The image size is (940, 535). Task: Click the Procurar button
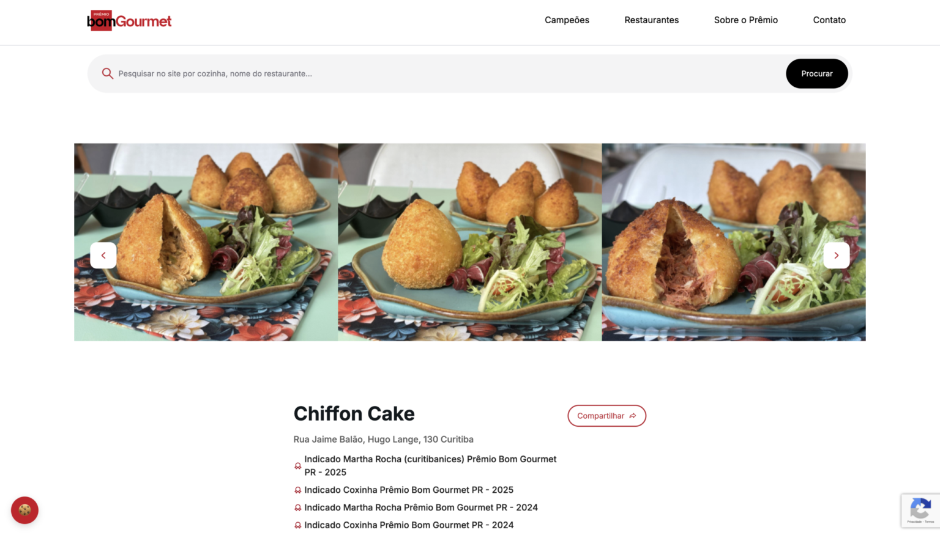[817, 73]
